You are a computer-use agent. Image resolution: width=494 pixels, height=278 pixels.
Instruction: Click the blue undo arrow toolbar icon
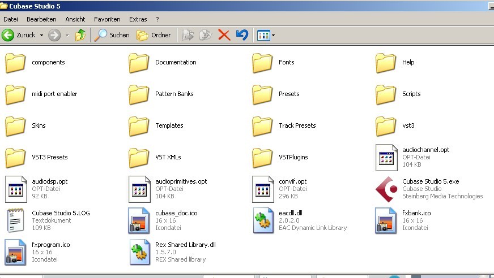(242, 35)
